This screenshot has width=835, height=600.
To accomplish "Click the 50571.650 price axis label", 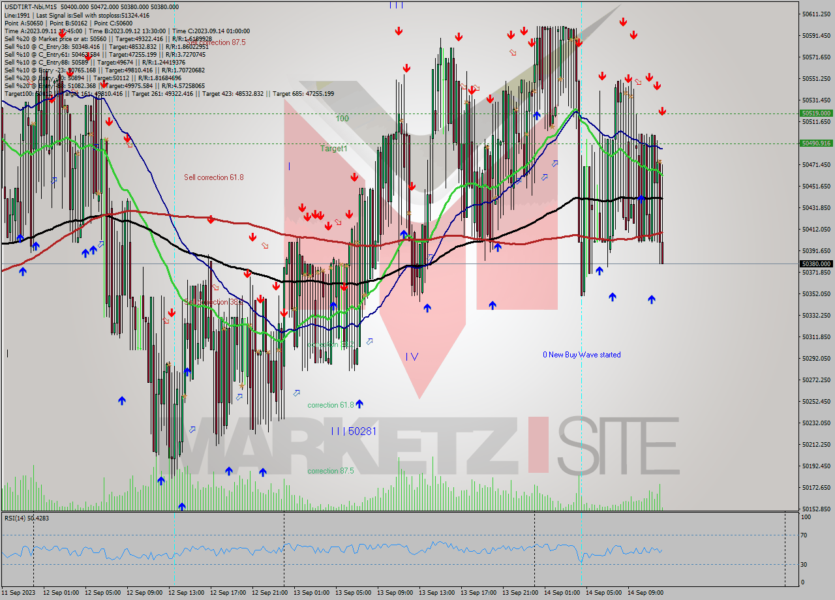I will 817,57.
